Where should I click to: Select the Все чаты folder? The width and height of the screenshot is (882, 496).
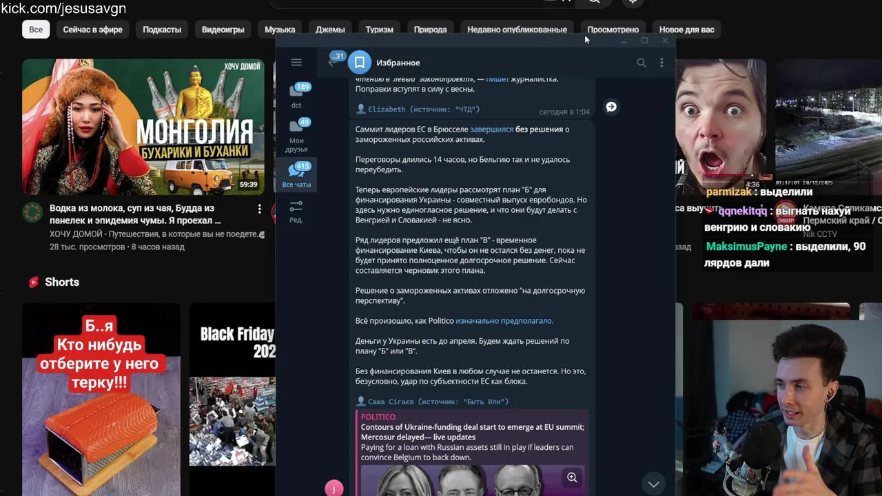(x=296, y=176)
